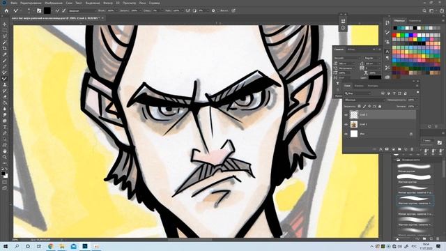Open the Фильтр menu
The height and width of the screenshot is (251, 446).
tap(108, 3)
